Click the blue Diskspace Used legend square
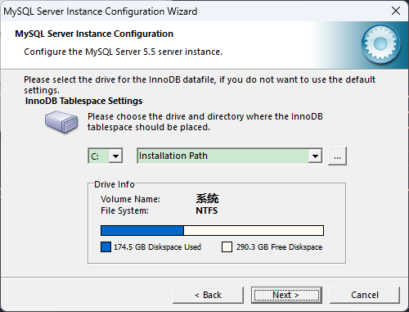Screen dimensions: 409x312 click(106, 246)
